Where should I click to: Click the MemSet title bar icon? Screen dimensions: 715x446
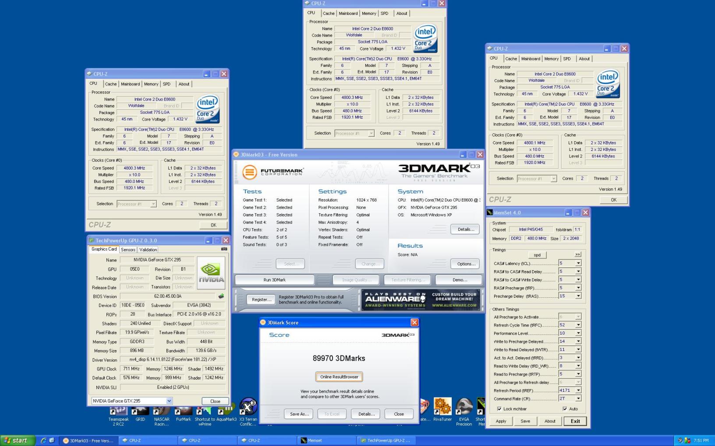pos(490,213)
